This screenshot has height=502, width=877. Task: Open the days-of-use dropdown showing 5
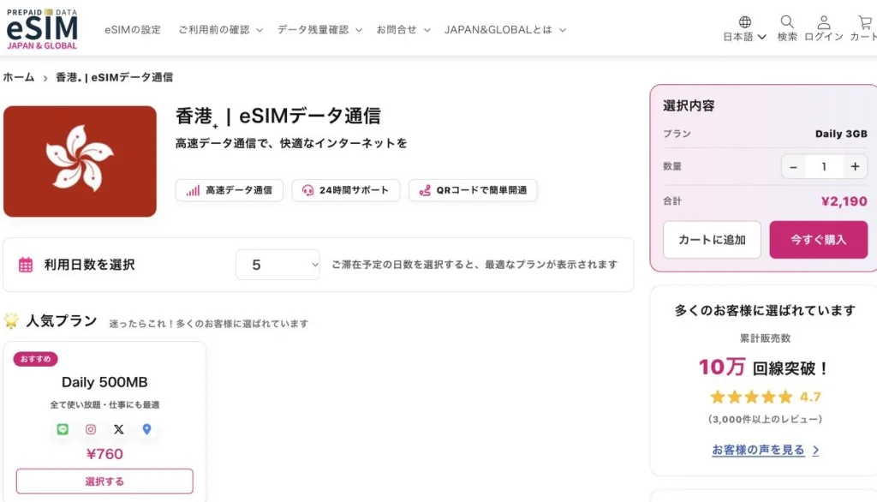pos(278,265)
